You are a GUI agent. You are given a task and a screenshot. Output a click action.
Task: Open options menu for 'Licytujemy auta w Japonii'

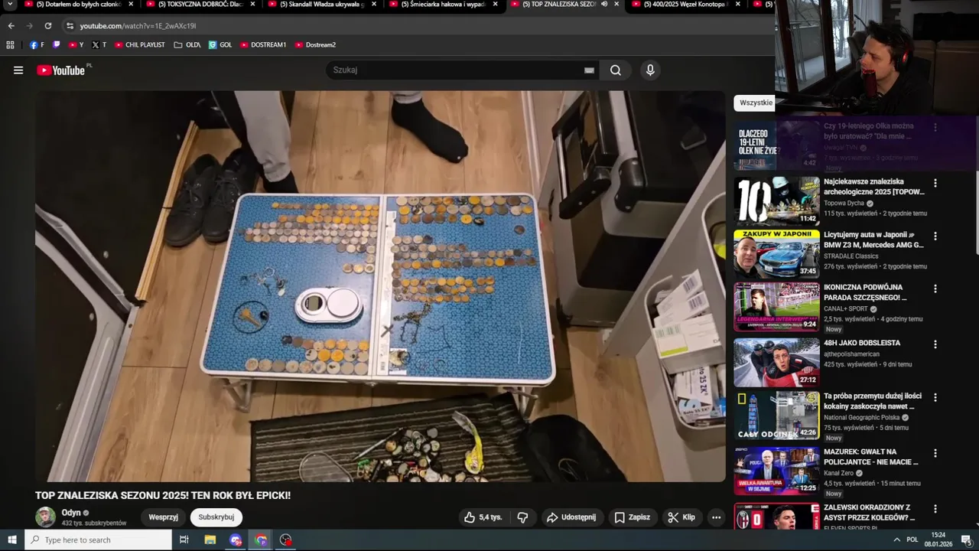pos(935,236)
